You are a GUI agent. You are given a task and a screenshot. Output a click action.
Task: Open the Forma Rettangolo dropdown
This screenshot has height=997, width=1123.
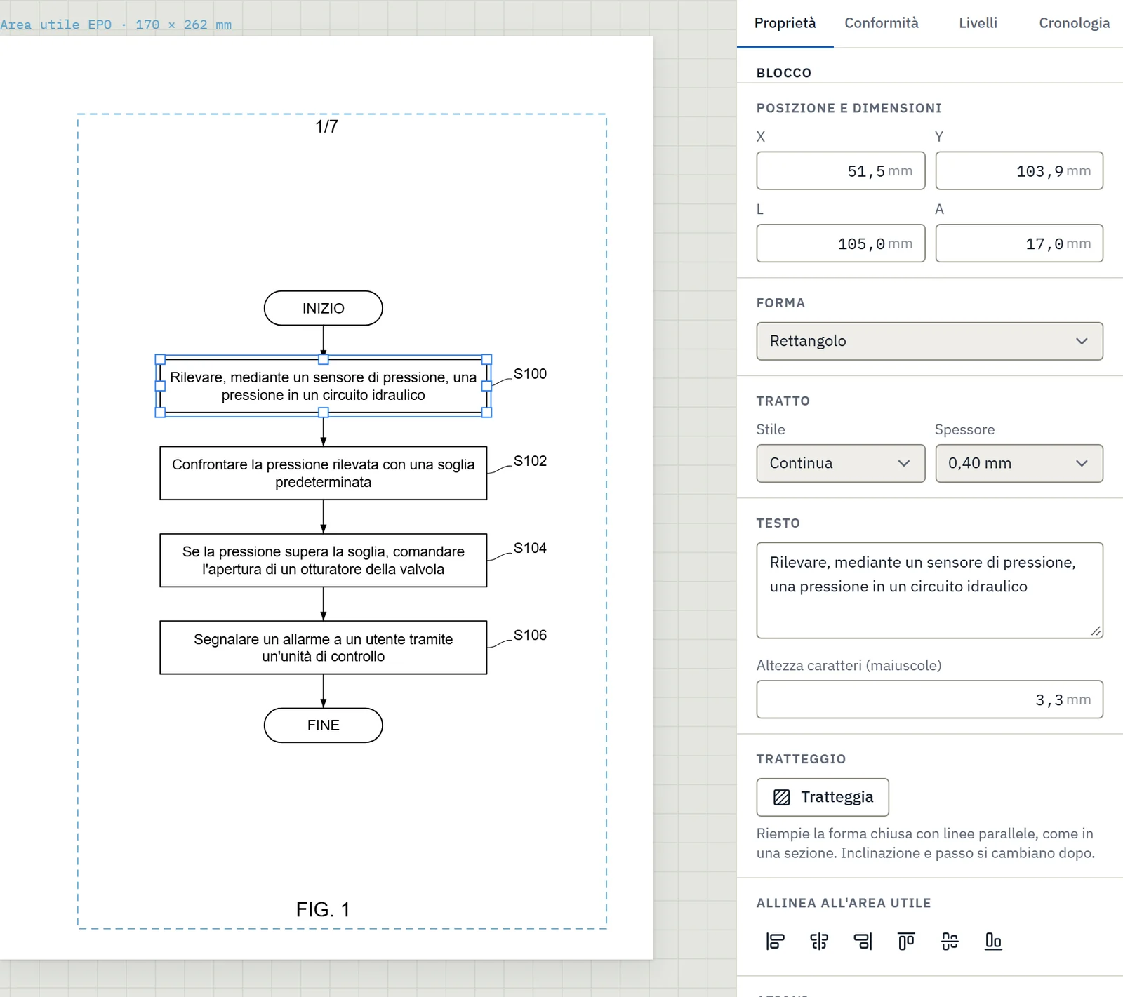click(929, 341)
